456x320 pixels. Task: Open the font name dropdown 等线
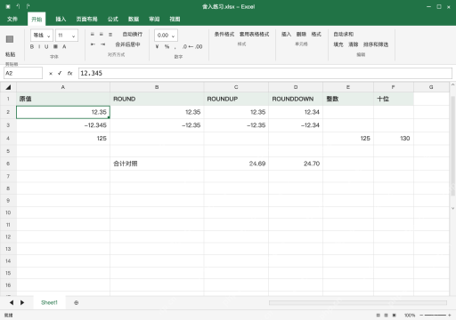tap(42, 36)
